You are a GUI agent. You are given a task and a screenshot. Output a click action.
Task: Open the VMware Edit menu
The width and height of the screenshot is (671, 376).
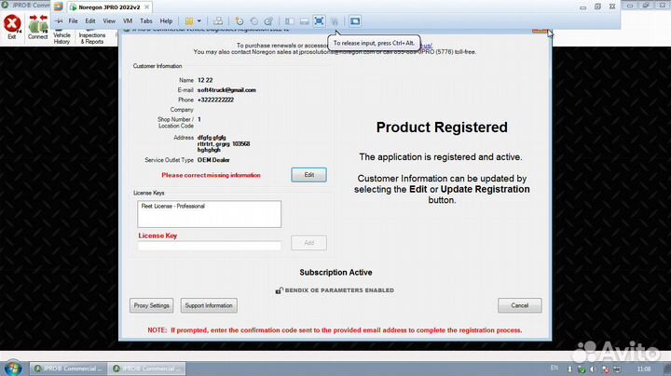click(x=89, y=20)
